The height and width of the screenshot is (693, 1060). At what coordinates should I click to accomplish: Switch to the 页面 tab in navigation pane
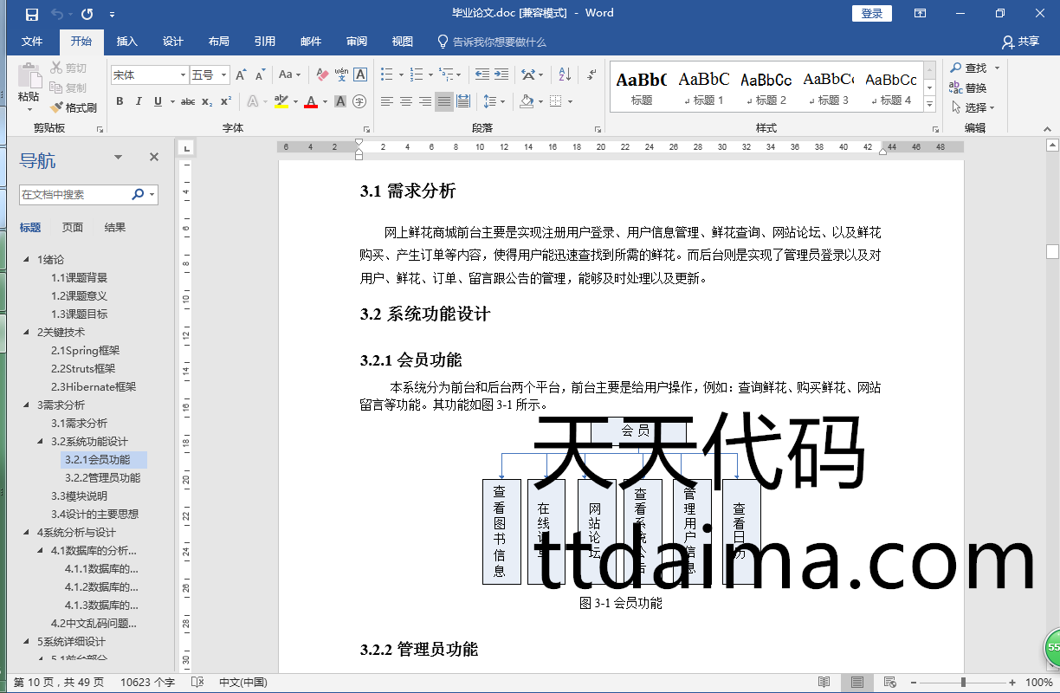point(73,228)
